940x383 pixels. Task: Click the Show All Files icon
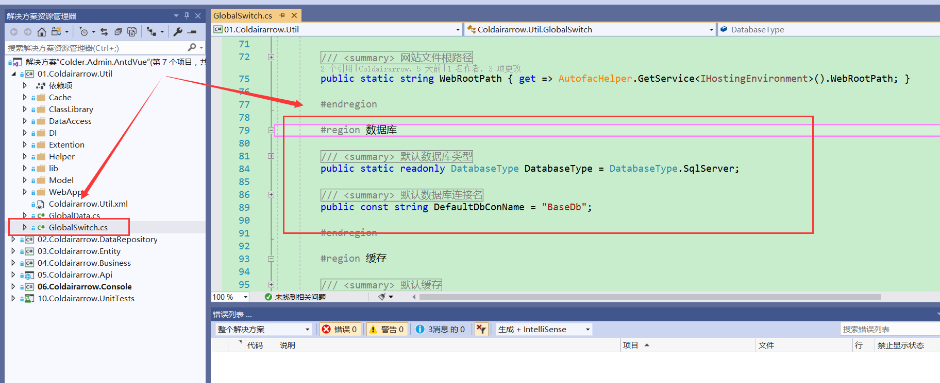[x=132, y=32]
